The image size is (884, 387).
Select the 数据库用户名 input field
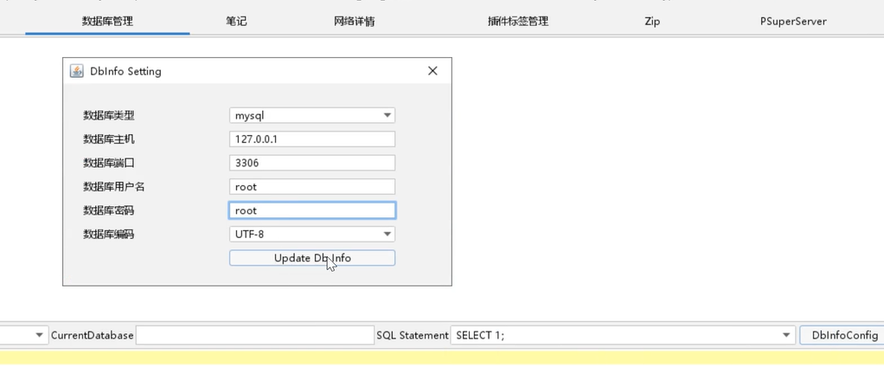[x=311, y=186]
